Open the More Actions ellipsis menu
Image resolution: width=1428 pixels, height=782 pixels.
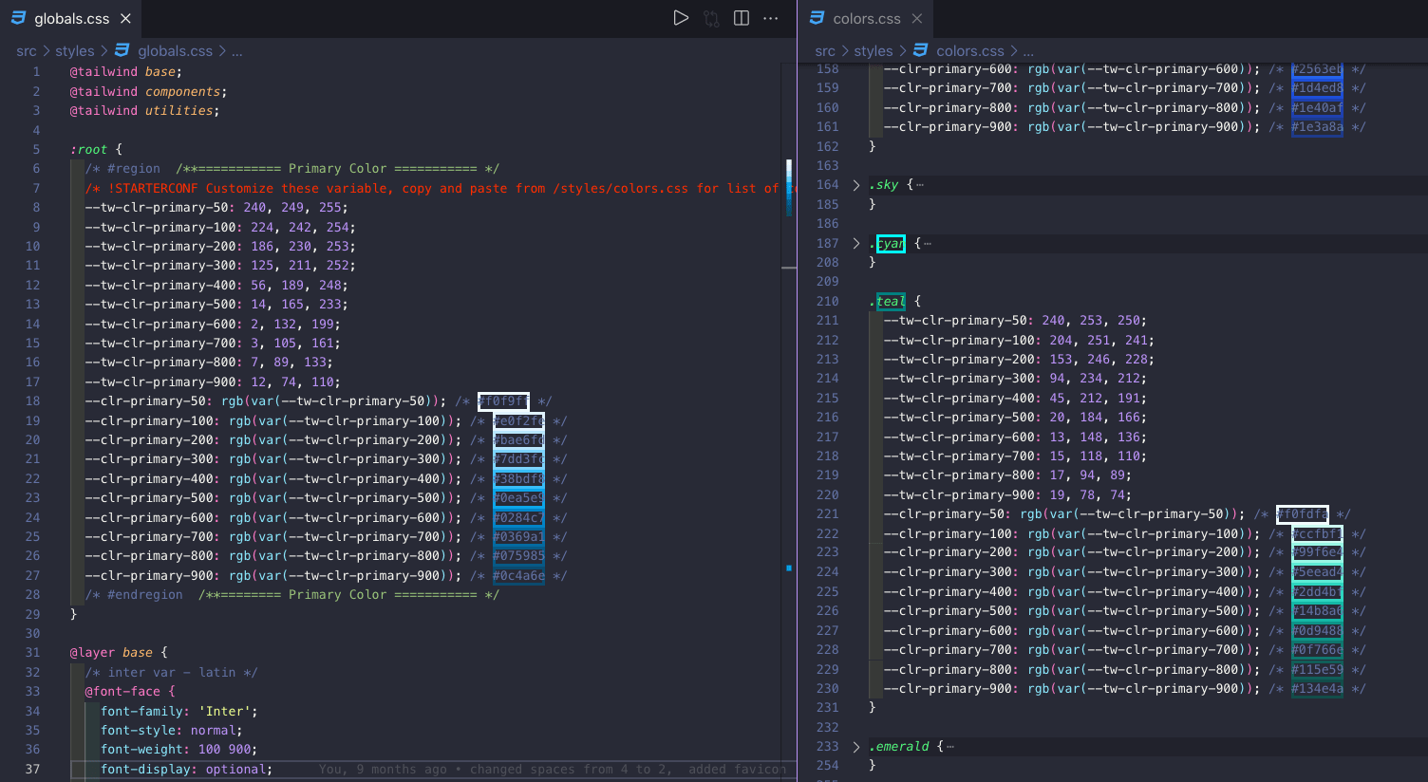[771, 18]
